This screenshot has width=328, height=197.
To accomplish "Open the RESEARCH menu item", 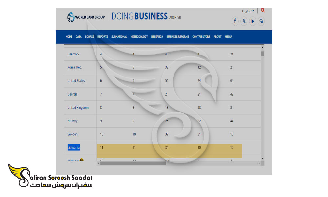I will coord(157,37).
